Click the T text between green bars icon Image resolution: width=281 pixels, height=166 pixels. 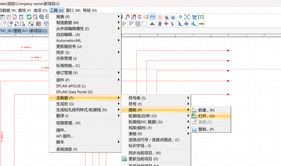[201, 17]
